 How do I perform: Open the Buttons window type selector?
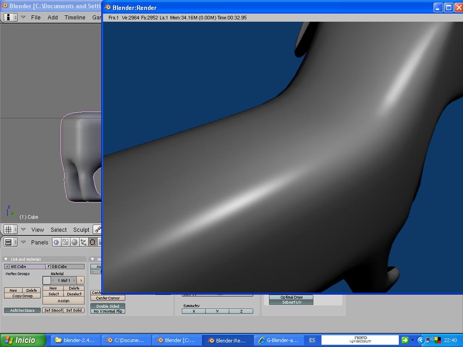coord(10,242)
